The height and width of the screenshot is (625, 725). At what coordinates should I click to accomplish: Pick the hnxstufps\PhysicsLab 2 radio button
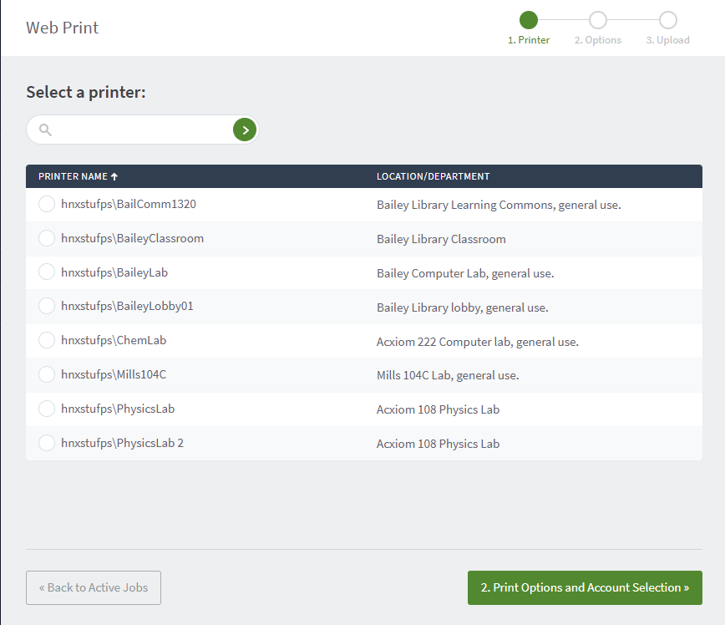coord(47,443)
